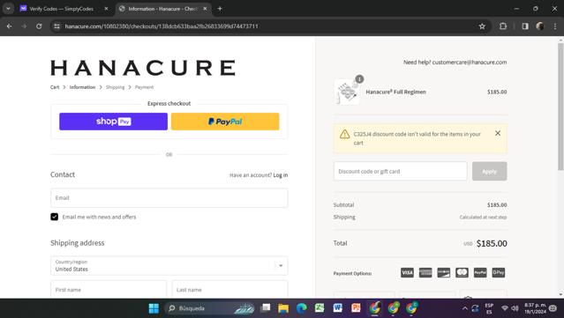Viewport: 564px width, 318px height.
Task: Click the Shop Pay payment option icon
Action: 498,273
